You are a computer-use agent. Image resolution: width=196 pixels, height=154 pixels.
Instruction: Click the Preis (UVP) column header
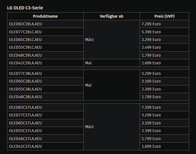164,16
